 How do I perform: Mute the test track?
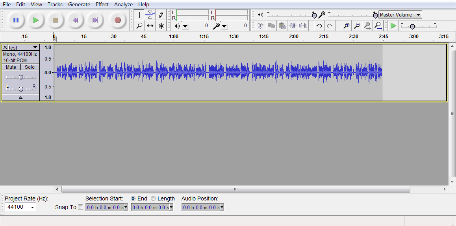coord(11,67)
